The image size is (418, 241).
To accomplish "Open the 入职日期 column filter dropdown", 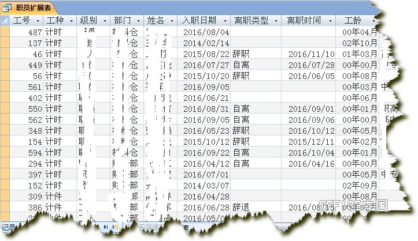I will 225,21.
